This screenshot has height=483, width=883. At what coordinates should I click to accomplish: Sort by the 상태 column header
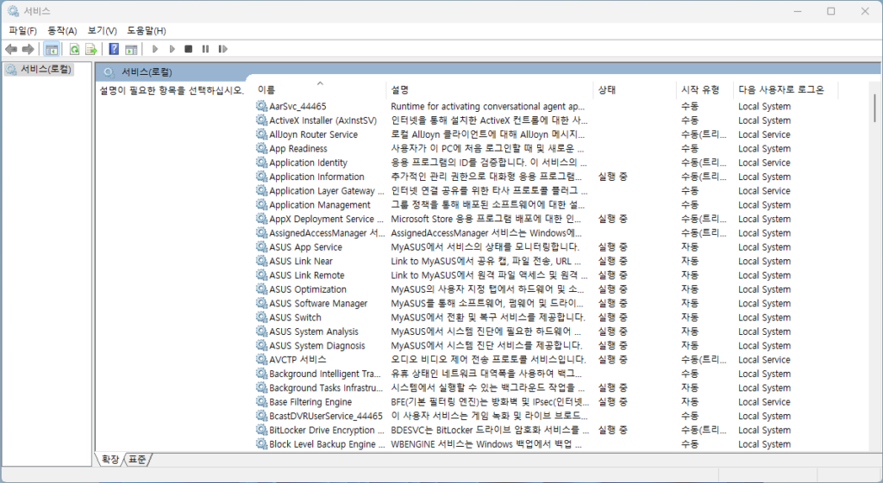coord(635,90)
